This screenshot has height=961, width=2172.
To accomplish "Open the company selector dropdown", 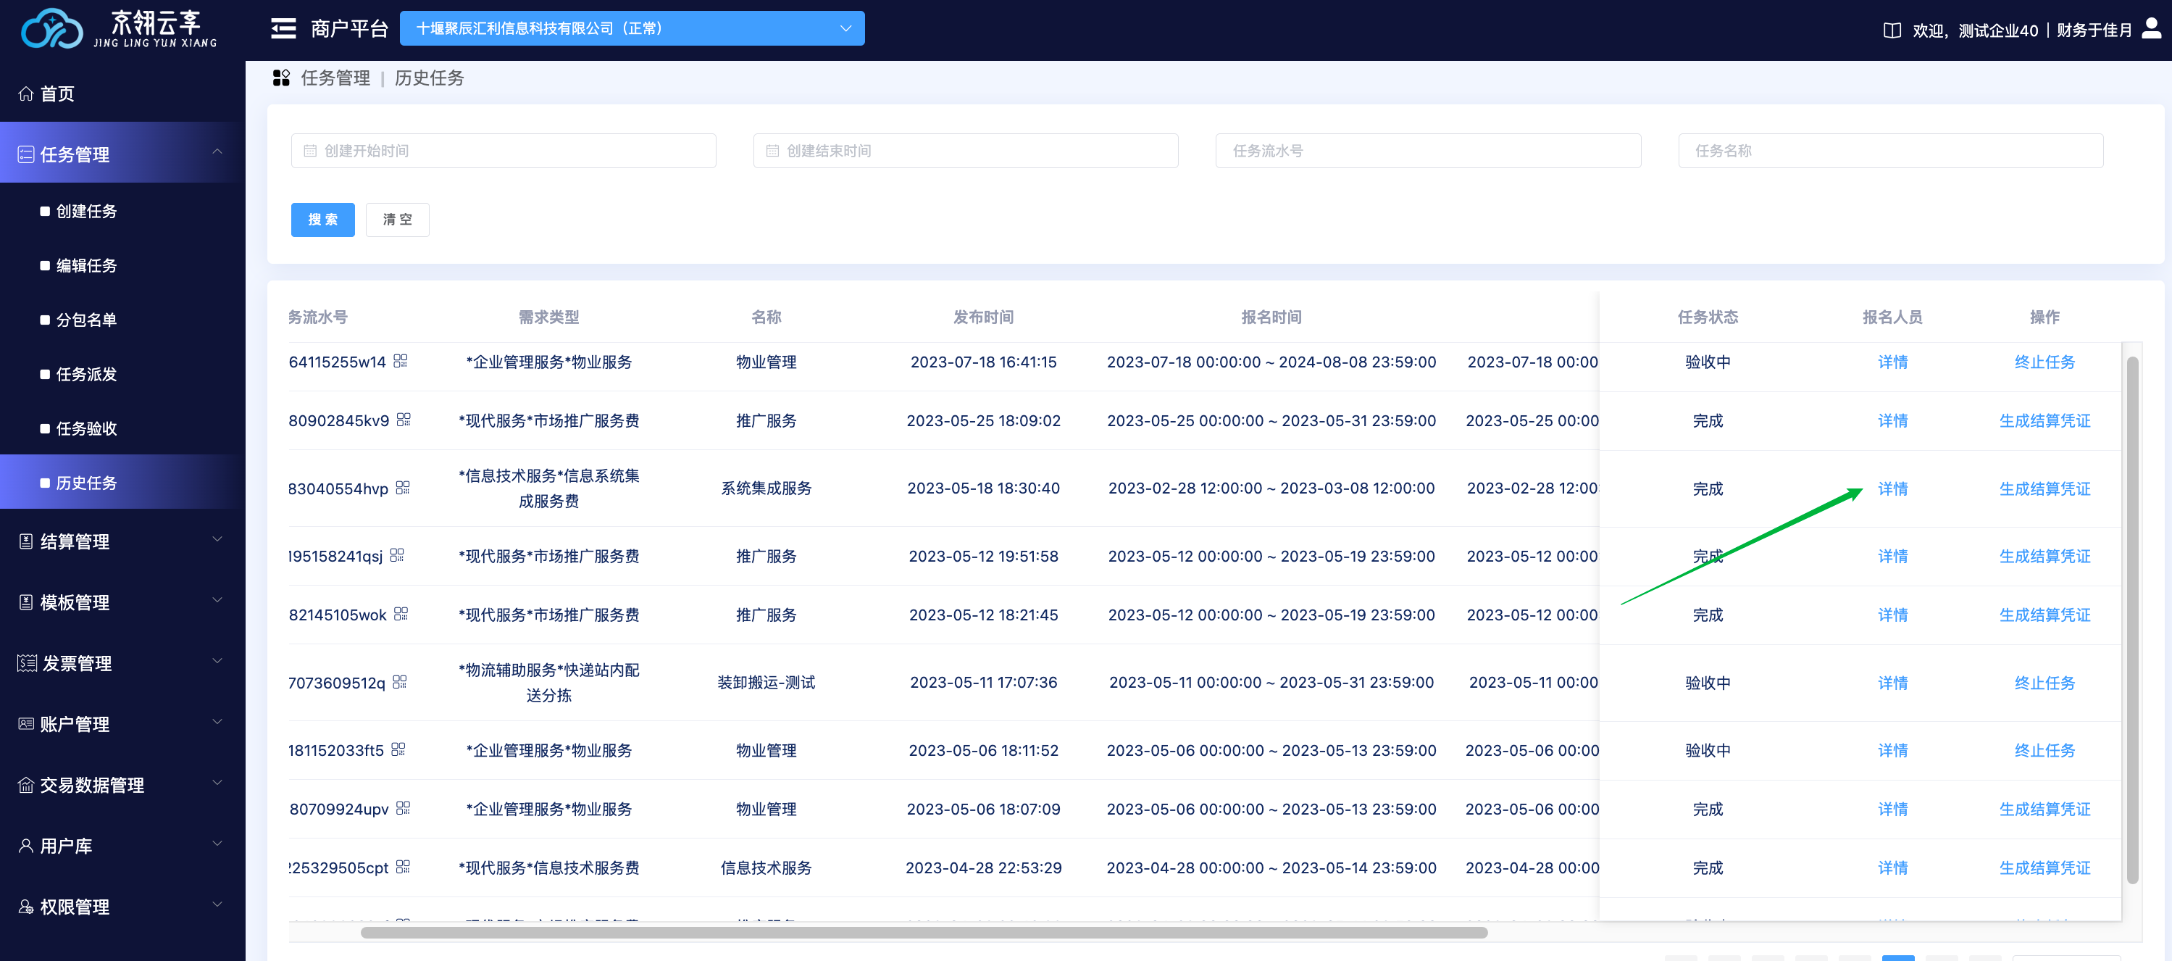I will click(x=632, y=29).
